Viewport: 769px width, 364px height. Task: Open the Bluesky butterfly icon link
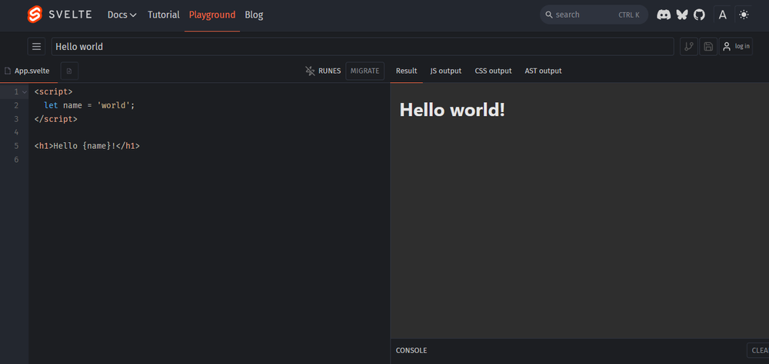click(681, 15)
